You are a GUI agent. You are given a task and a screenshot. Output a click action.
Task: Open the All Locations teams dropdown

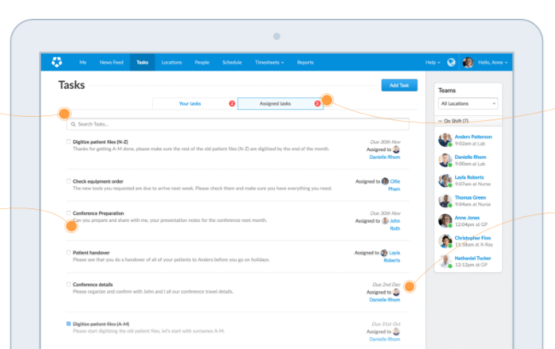pyautogui.click(x=468, y=103)
